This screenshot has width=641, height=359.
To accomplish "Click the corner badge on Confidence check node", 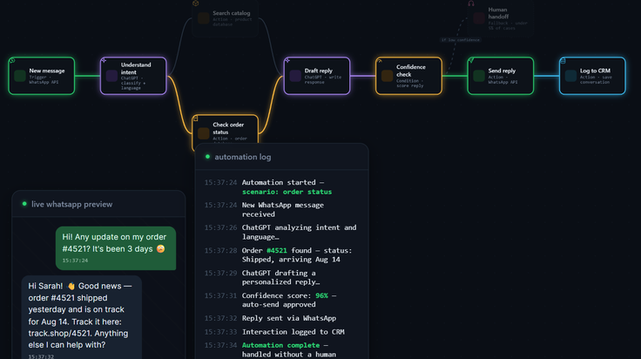I will click(380, 60).
